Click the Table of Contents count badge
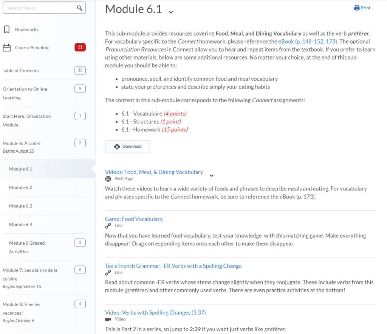This screenshot has width=387, height=334. point(80,70)
